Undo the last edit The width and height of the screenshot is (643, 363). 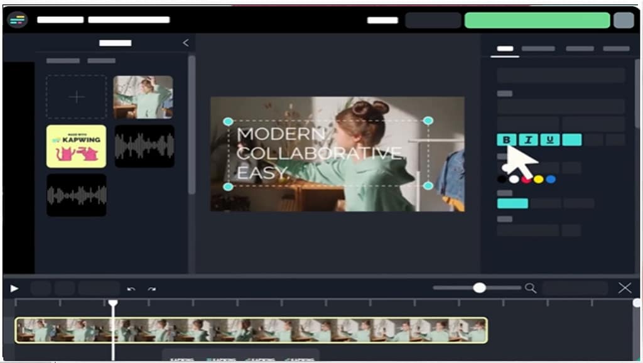coord(132,288)
